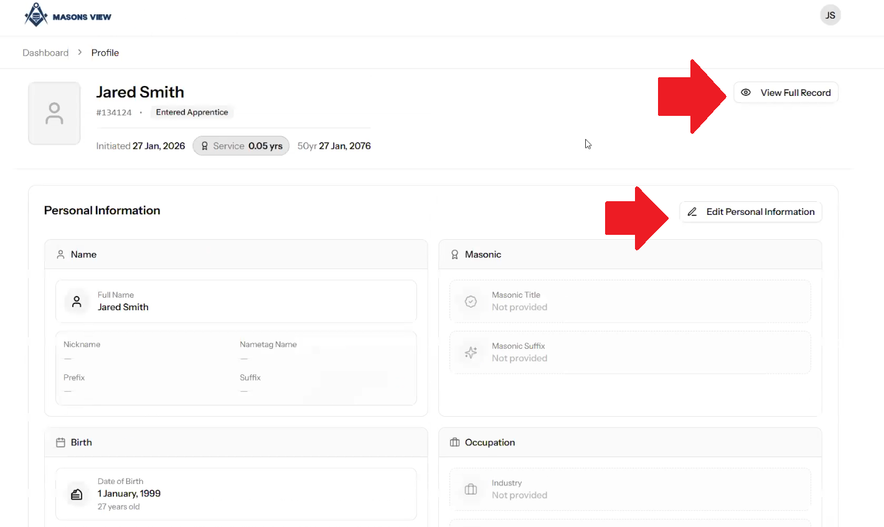Click the Masonic Suffix field label
The height and width of the screenshot is (527, 884).
point(519,346)
